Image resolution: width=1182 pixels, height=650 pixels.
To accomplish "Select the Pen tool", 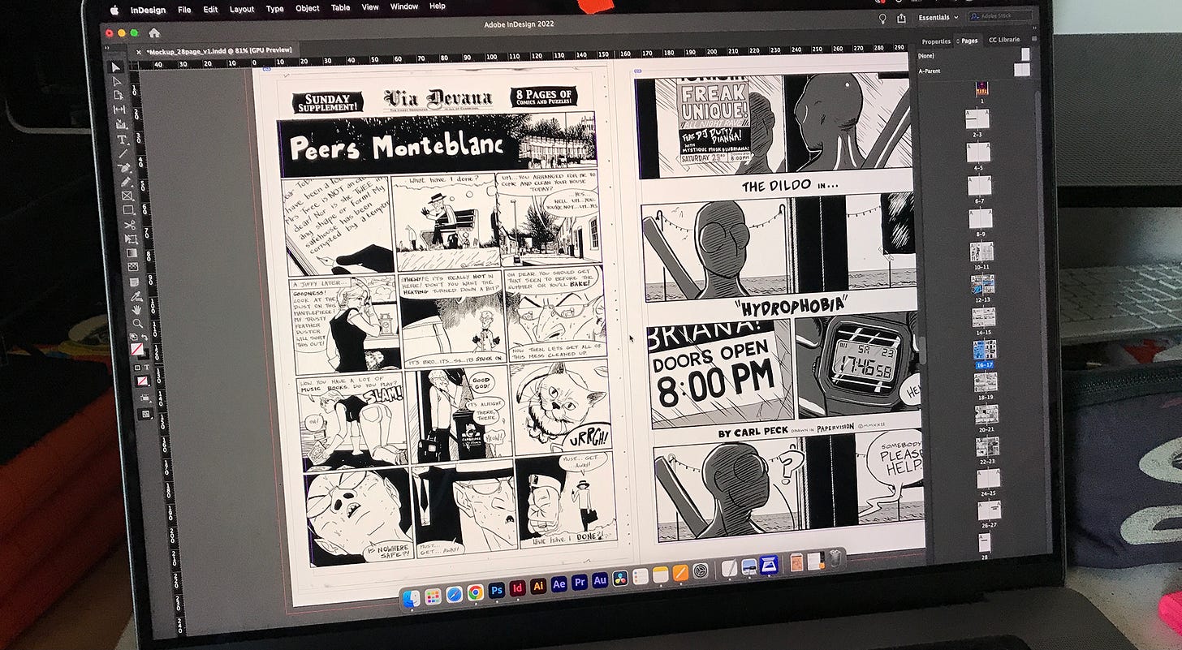I will pos(124,166).
